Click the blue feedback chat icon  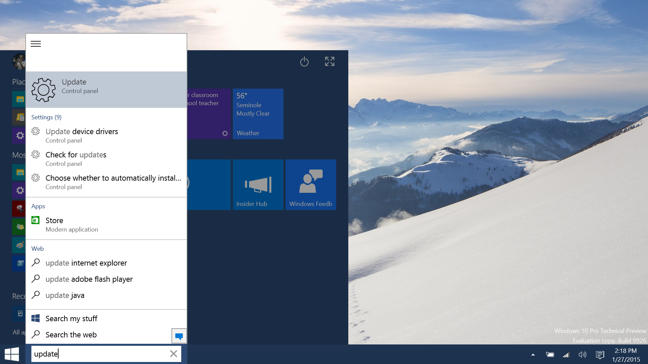[179, 336]
